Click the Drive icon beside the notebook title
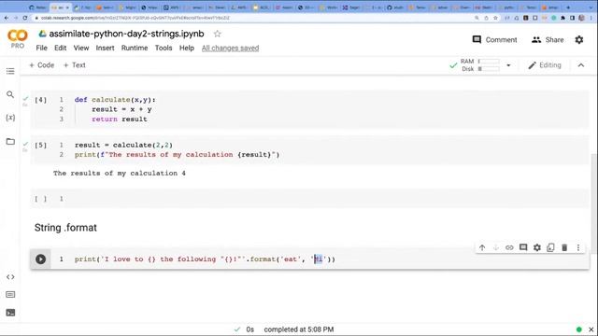 (42, 34)
